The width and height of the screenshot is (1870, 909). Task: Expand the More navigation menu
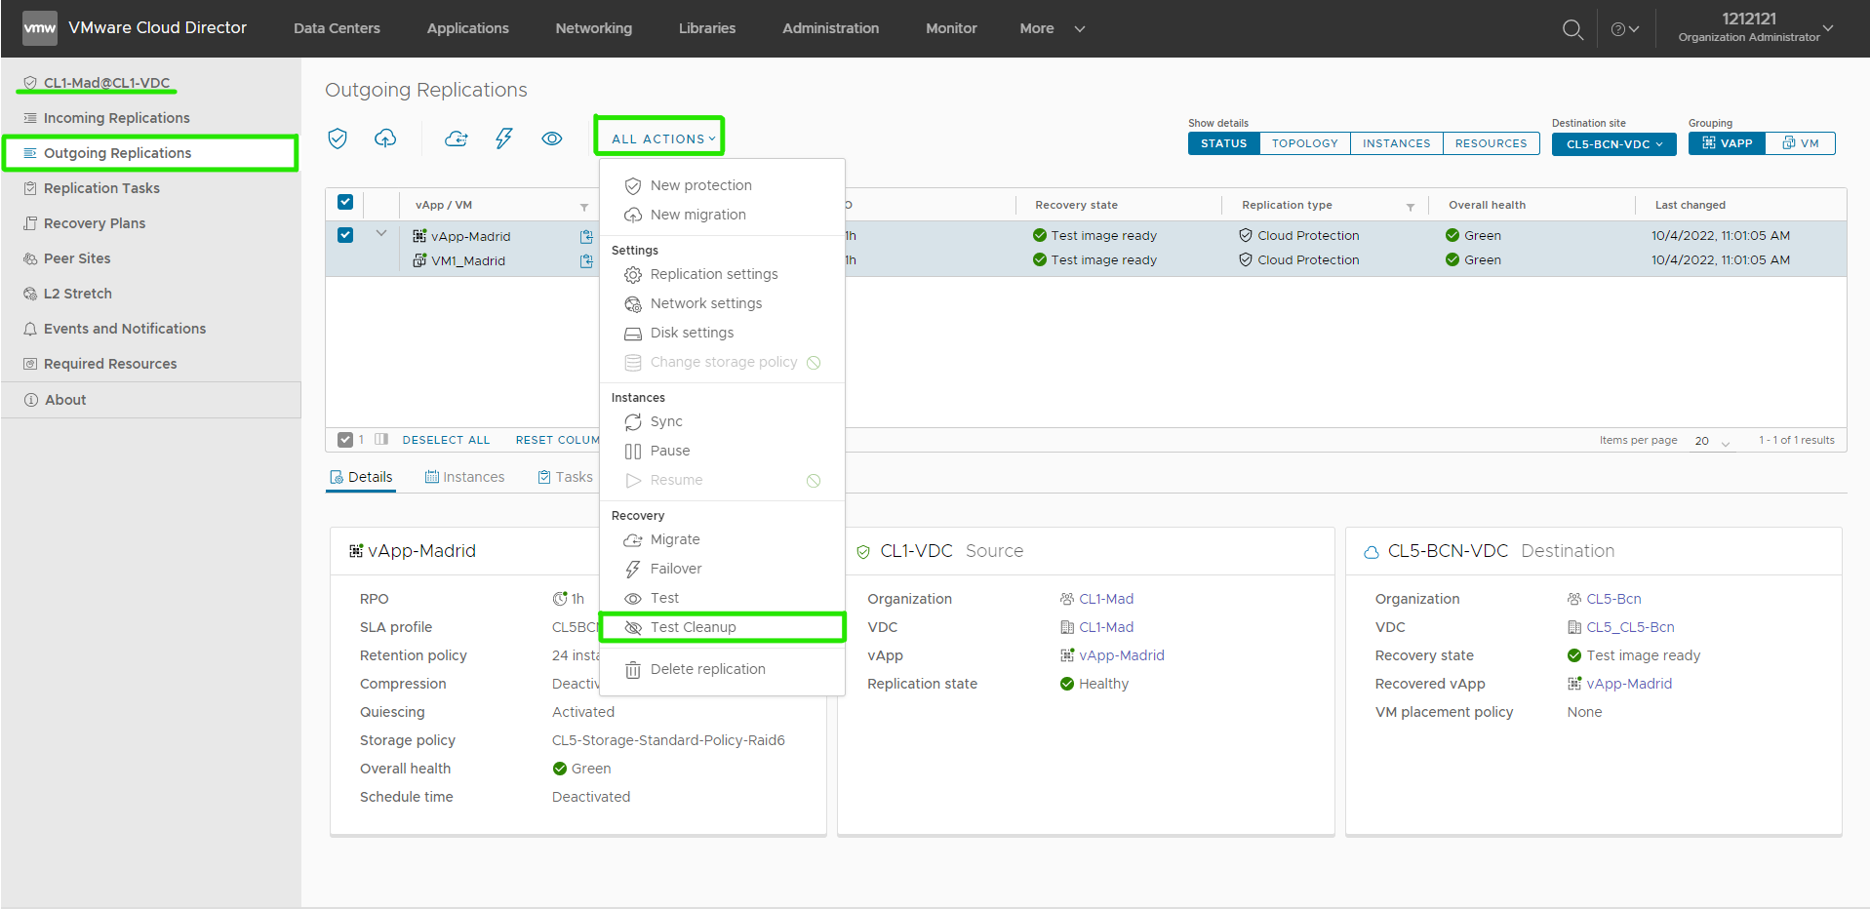1052,28
